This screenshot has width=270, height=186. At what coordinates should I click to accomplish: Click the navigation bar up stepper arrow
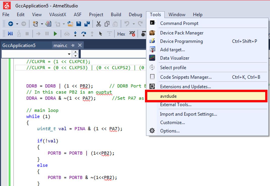point(76,52)
